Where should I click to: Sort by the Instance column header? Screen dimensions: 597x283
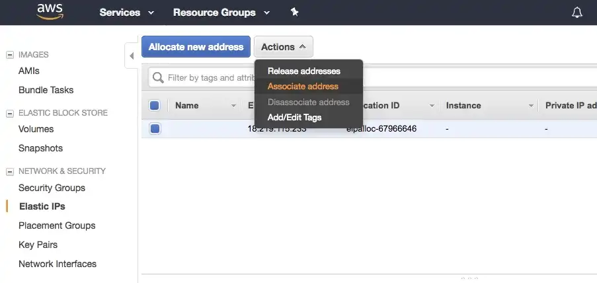463,106
